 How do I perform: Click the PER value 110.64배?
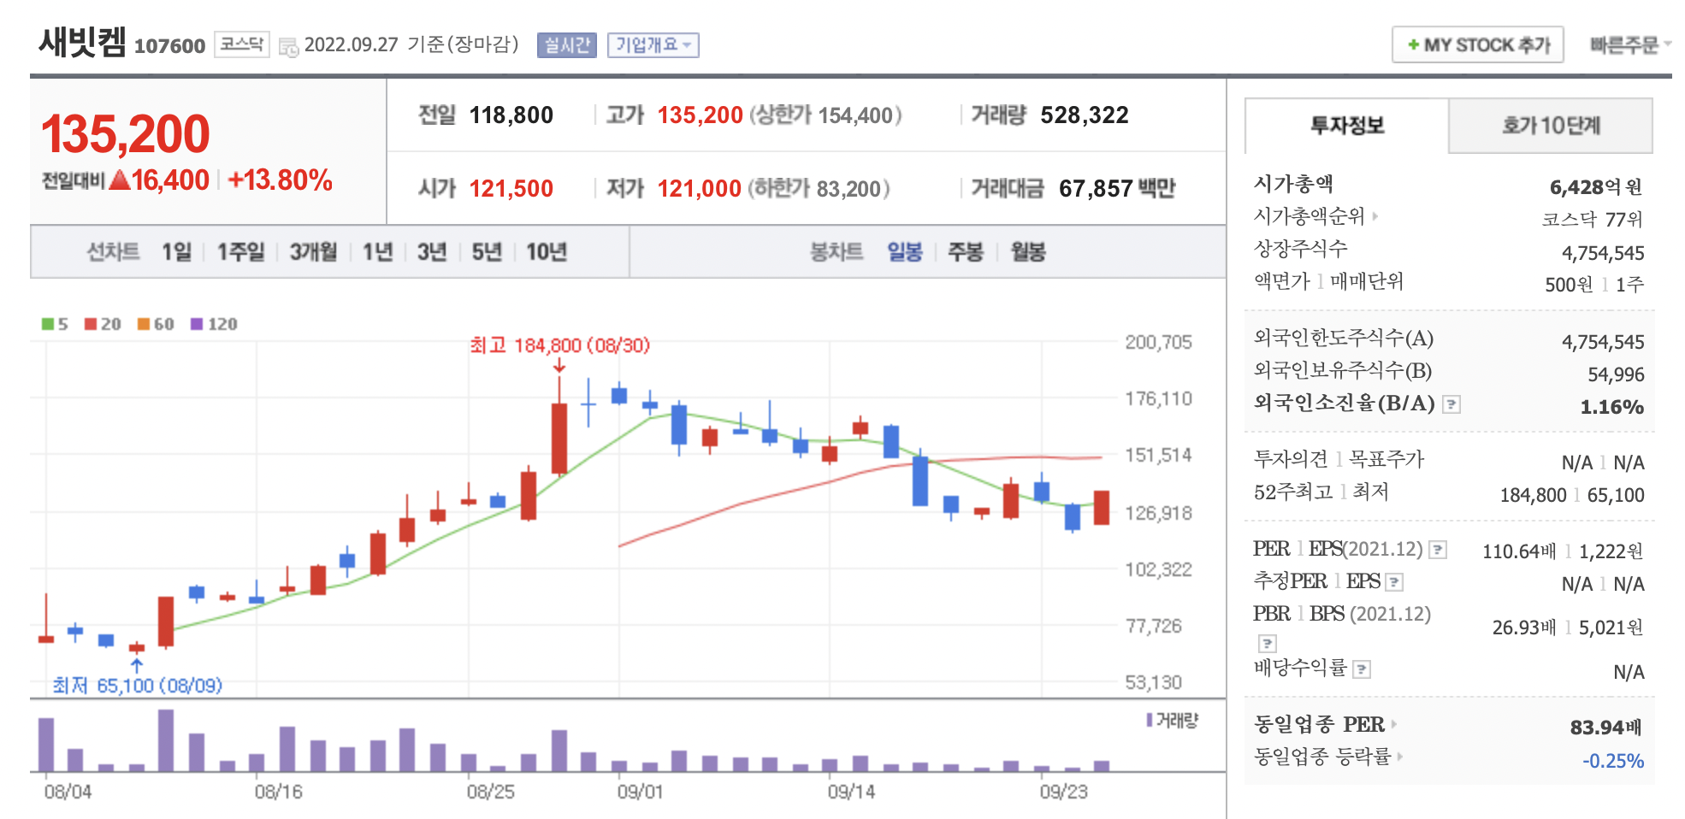(1518, 551)
